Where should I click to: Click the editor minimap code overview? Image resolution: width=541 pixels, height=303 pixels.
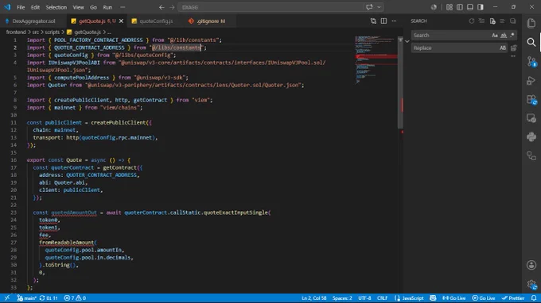coord(376,59)
